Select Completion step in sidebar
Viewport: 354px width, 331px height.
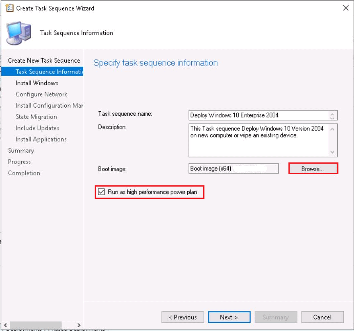point(24,173)
